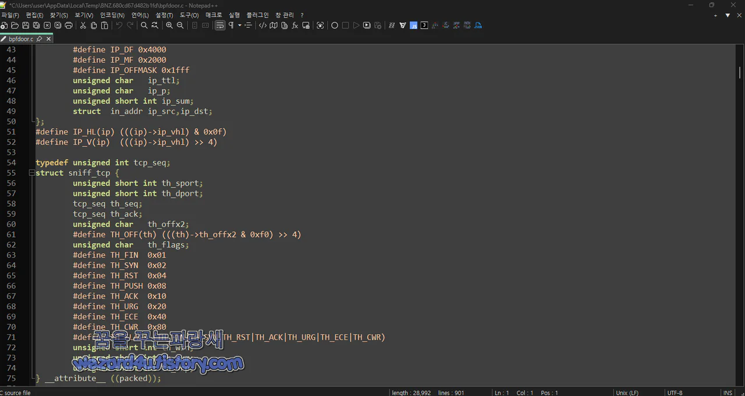Toggle synchronized horizontal scrolling icon
Viewport: 745px width, 396px height.
tap(205, 26)
